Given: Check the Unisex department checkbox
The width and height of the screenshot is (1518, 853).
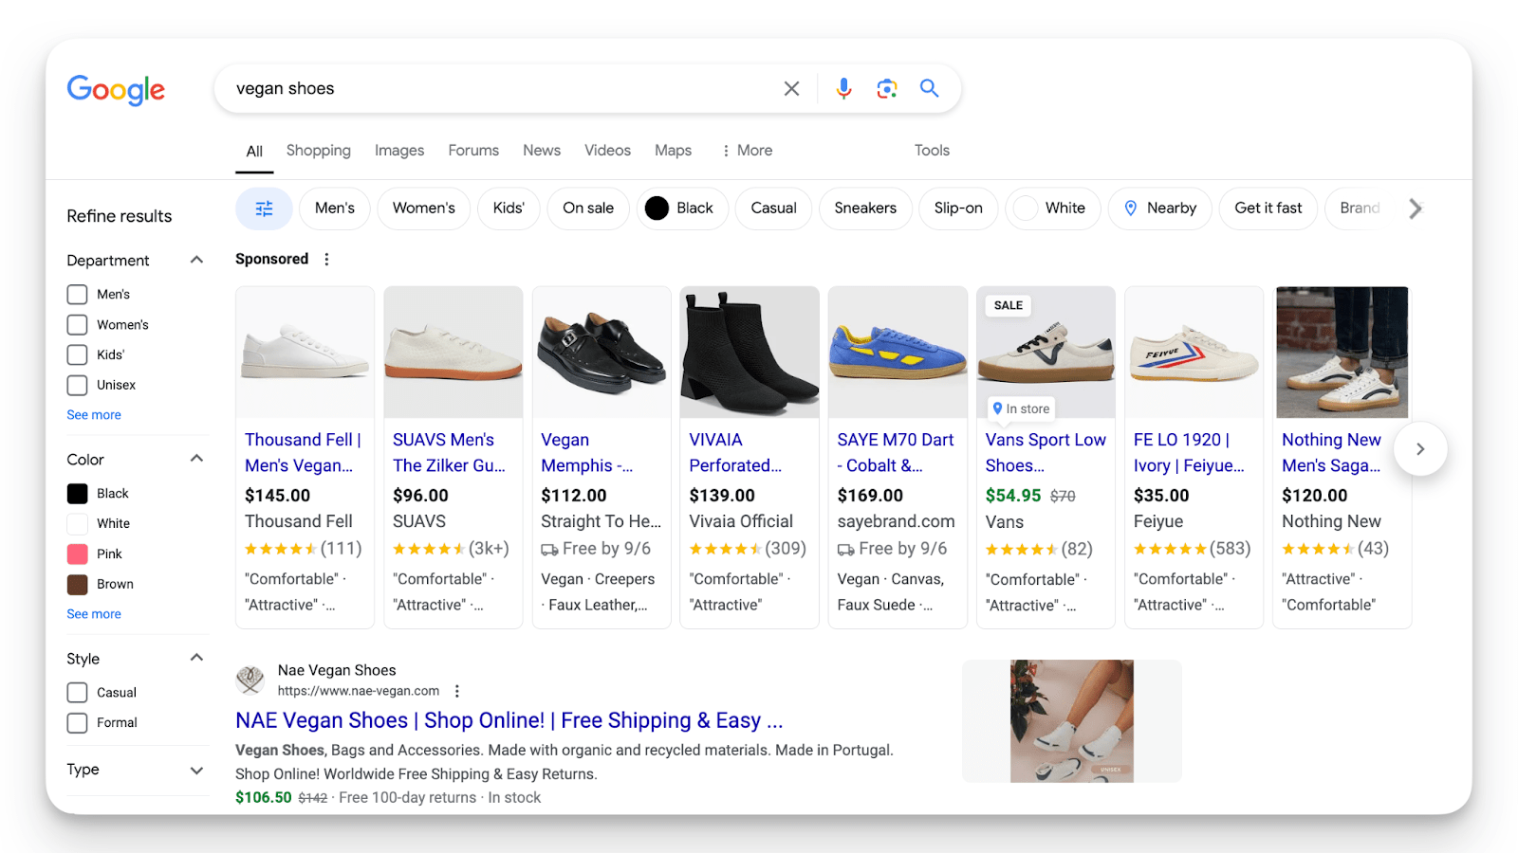Looking at the screenshot, I should [77, 386].
